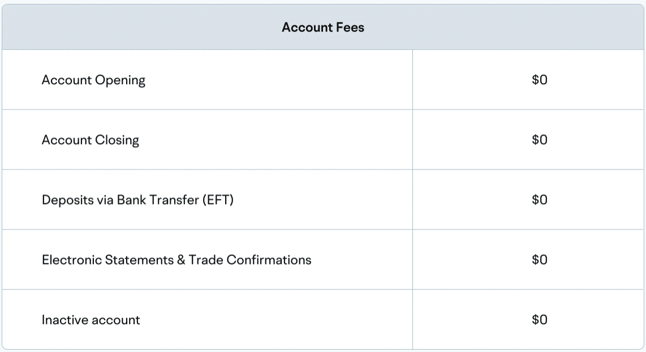This screenshot has width=646, height=352.
Task: Select the Electronic Statements & Trade Confirmations label
Action: 176,260
